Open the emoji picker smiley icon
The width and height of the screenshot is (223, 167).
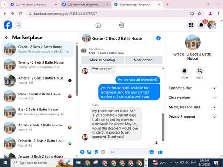click(152, 152)
